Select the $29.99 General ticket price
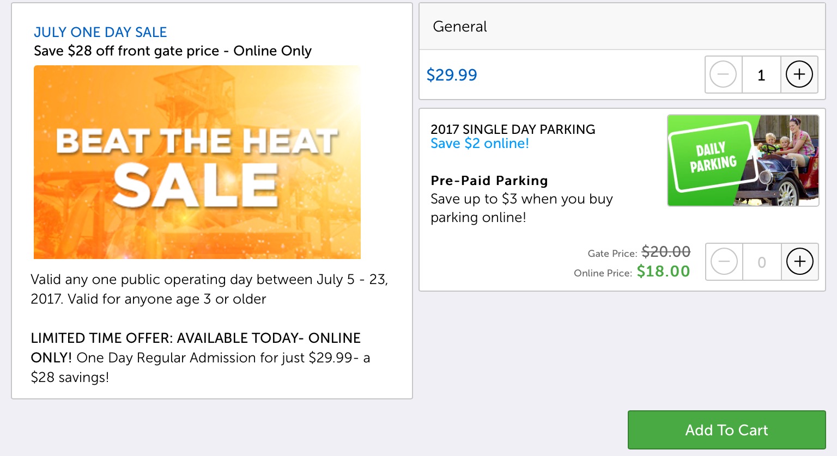The height and width of the screenshot is (456, 837). [452, 75]
